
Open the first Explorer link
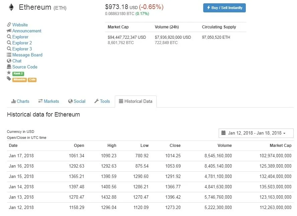(20, 37)
